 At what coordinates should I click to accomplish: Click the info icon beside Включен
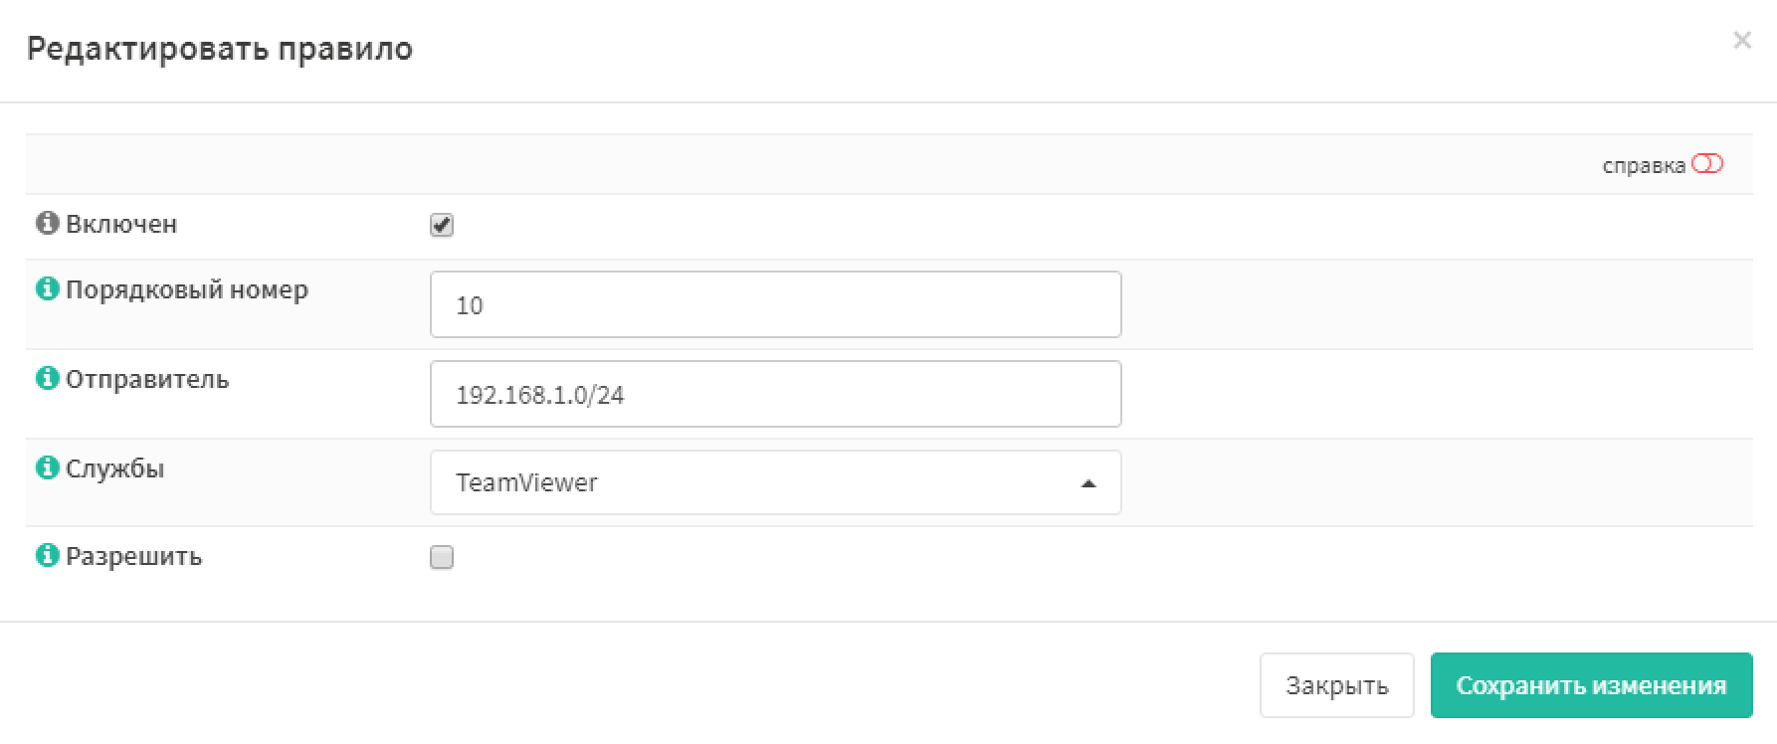click(47, 223)
